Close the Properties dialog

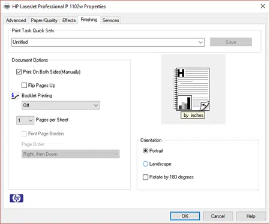tap(263, 7)
